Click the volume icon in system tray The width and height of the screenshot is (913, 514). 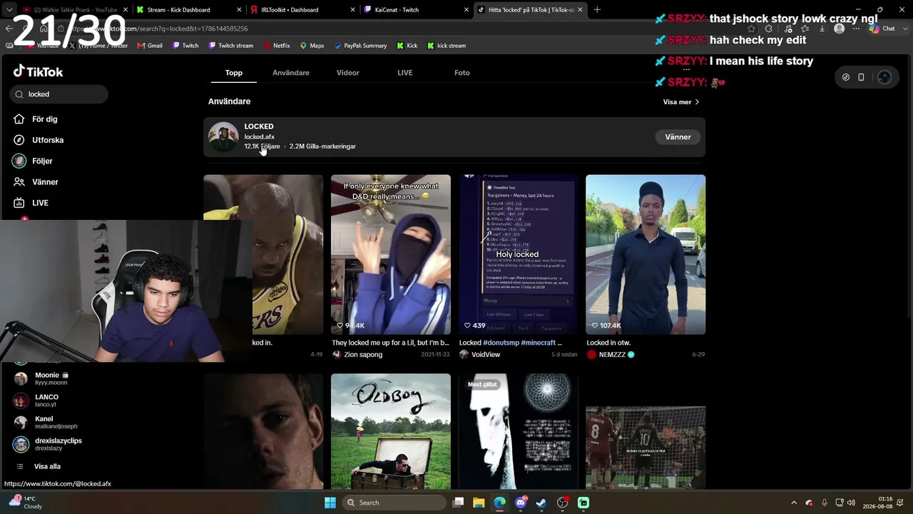pyautogui.click(x=852, y=503)
